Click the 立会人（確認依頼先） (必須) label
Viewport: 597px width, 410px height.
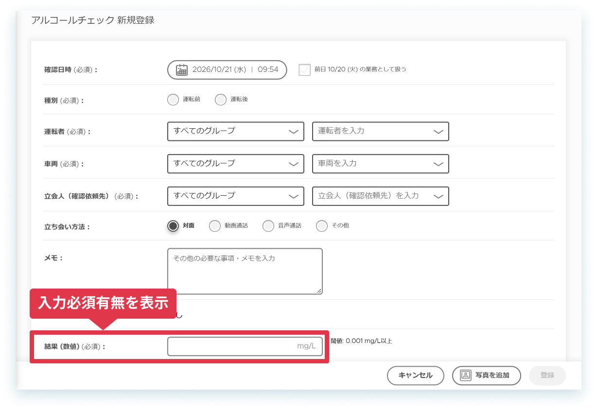[91, 196]
